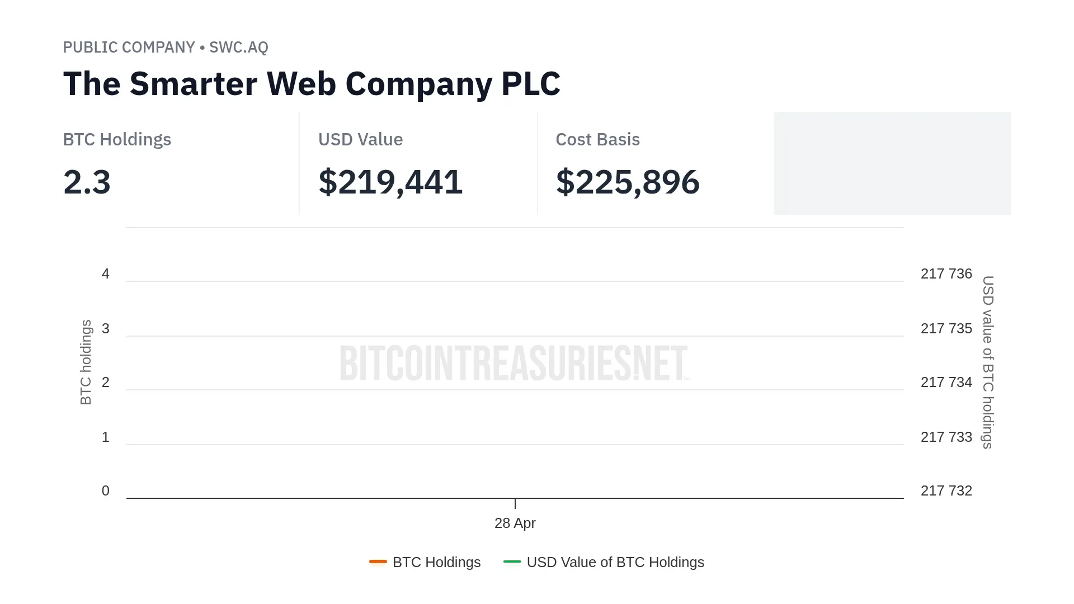Click the USD Value heading label

(x=360, y=140)
